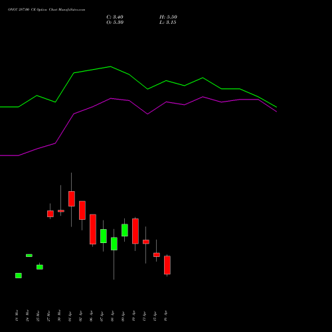Click the 24 Mar date axis label
332x332 pixels.
click(27, 315)
